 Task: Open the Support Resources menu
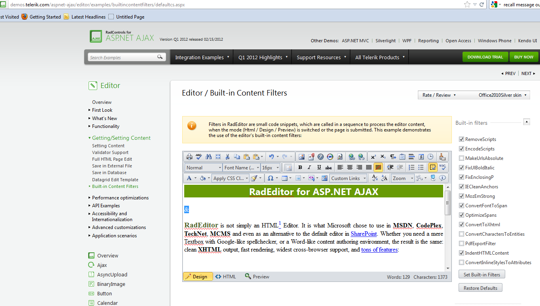tap(321, 57)
